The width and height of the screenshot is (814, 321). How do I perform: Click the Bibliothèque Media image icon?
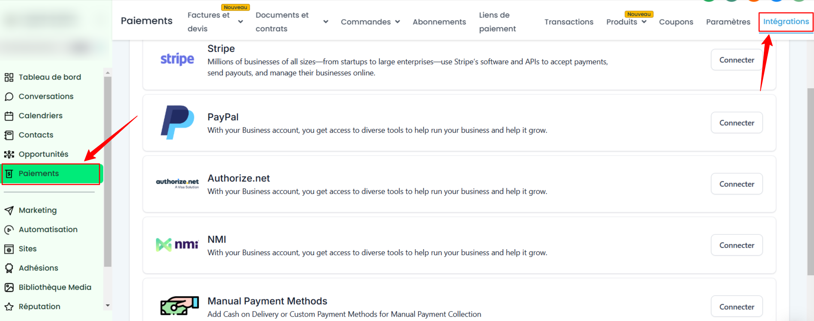[9, 288]
